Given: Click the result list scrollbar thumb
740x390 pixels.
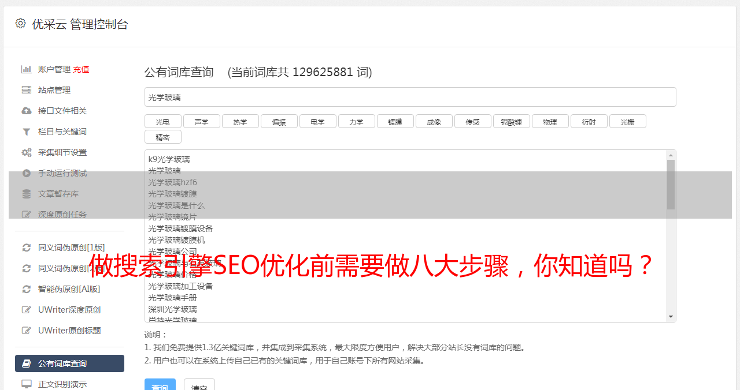Looking at the screenshot, I should (x=671, y=185).
